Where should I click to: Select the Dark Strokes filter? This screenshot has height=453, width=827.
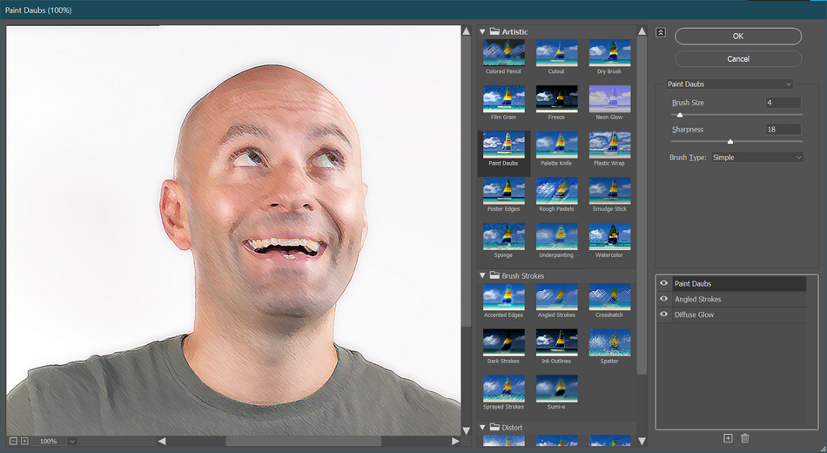tap(504, 342)
